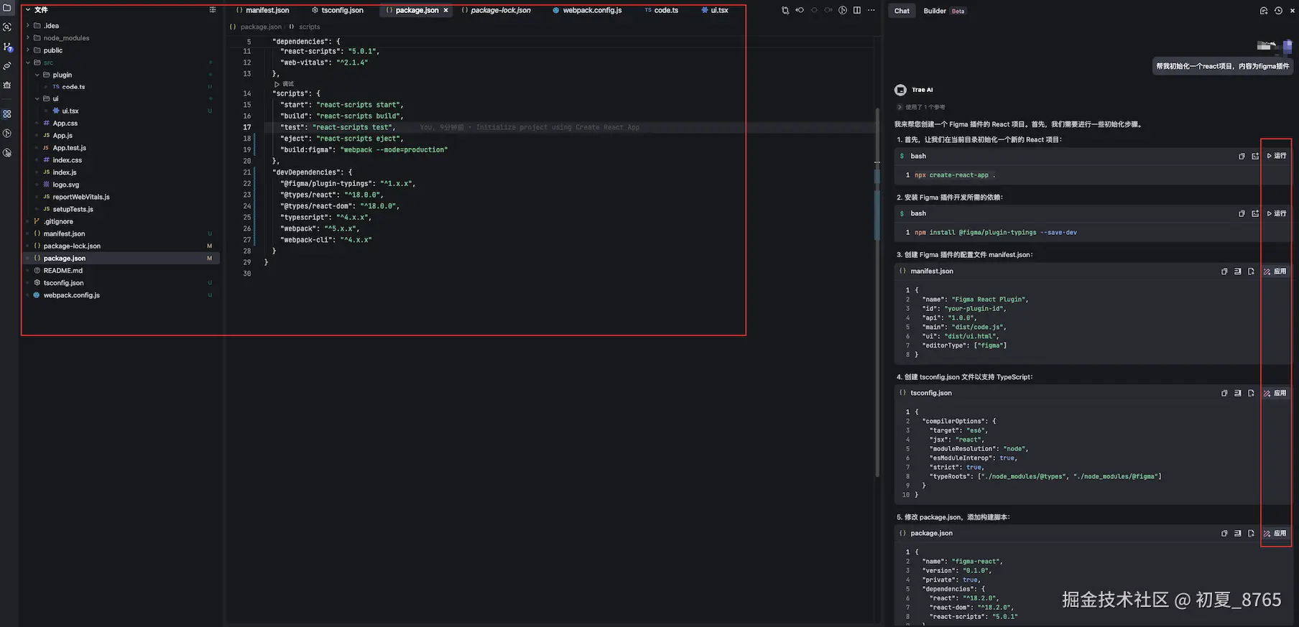Image resolution: width=1299 pixels, height=627 pixels.
Task: Open the Search icon in activity bar
Action: point(7,27)
